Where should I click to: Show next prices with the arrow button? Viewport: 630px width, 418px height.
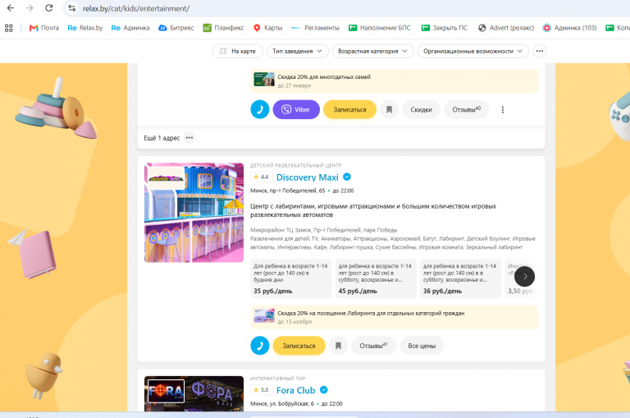[524, 276]
